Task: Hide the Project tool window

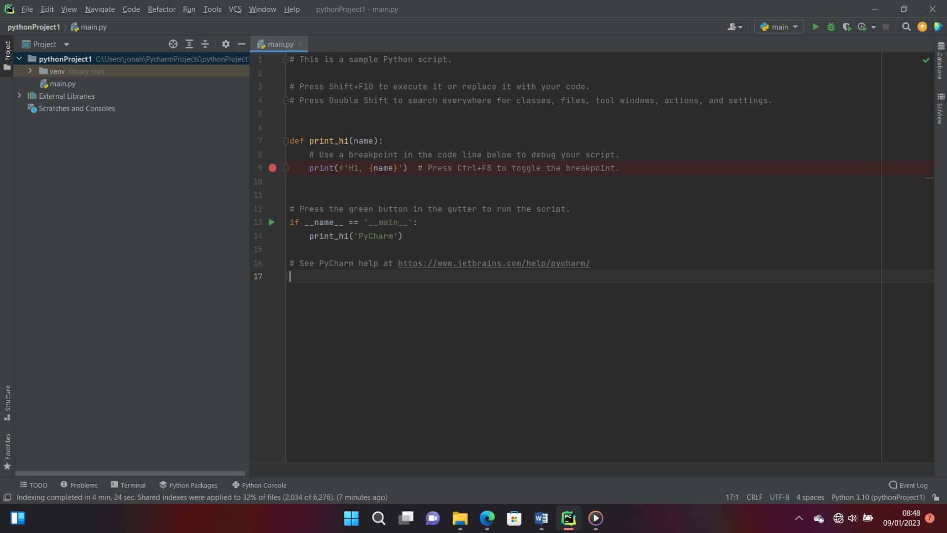Action: coord(241,44)
